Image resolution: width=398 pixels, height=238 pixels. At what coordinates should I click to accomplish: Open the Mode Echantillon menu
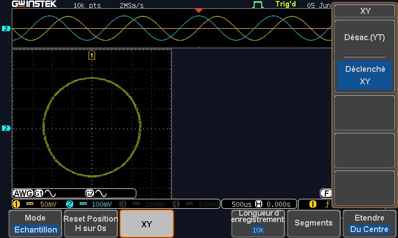[x=35, y=224]
